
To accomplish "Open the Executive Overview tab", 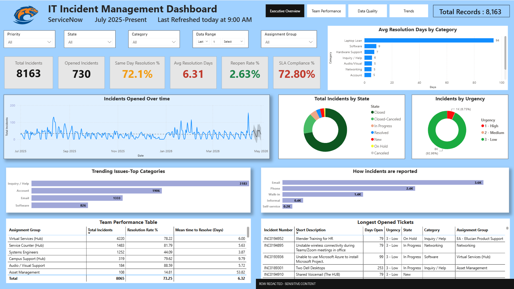I will pos(285,11).
